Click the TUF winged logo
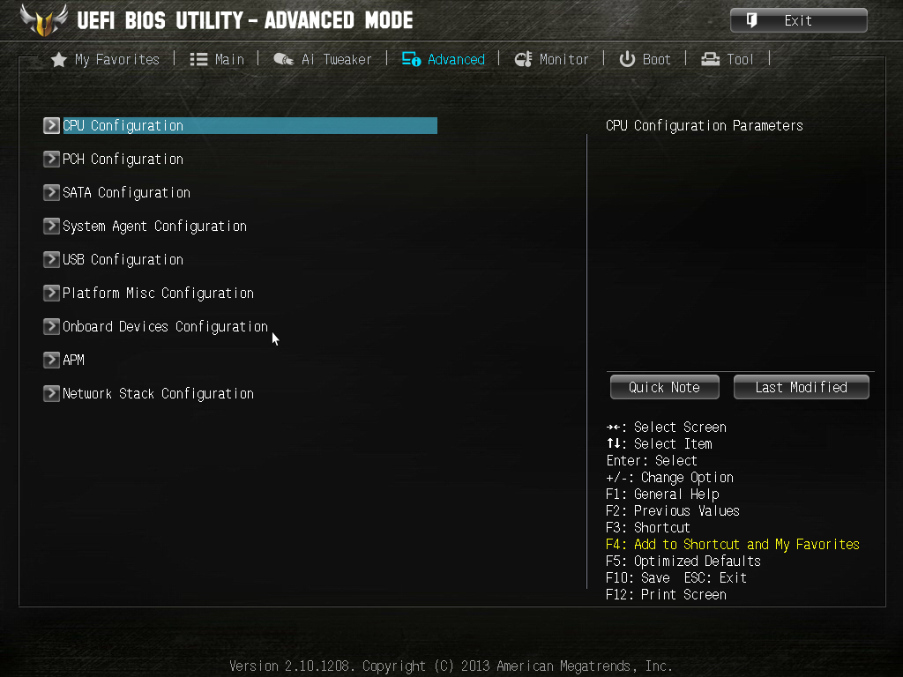The height and width of the screenshot is (677, 903). pyautogui.click(x=44, y=20)
